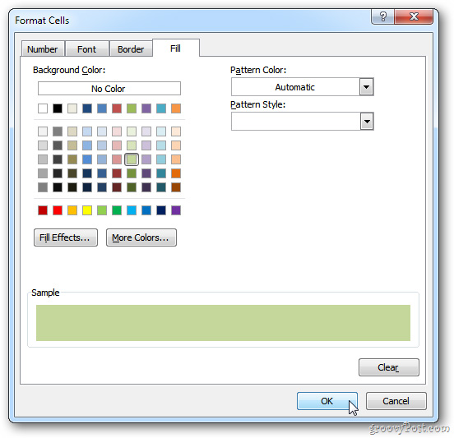The height and width of the screenshot is (438, 454).
Task: Pick dark red in standard colors row
Action: coord(43,210)
